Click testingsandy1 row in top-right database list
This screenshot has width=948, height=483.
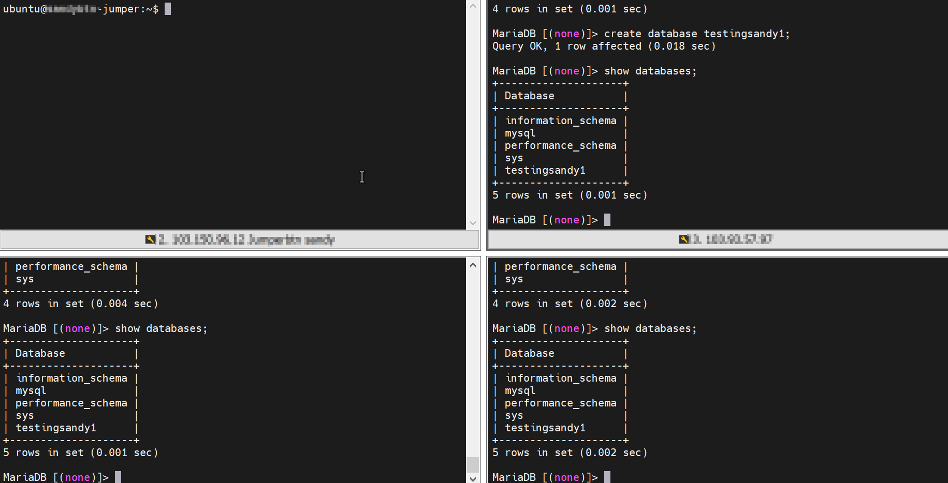click(x=545, y=171)
